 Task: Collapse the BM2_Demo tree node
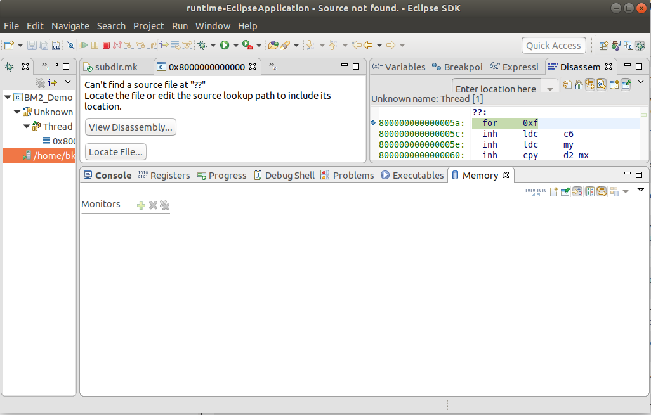point(8,97)
